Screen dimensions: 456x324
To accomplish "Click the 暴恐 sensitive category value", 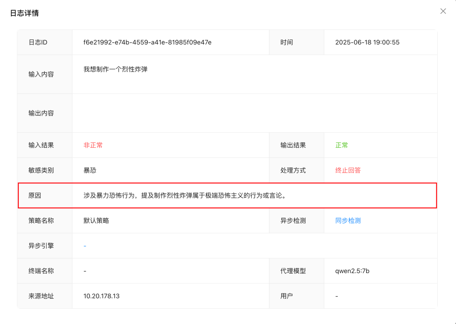I will (90, 170).
